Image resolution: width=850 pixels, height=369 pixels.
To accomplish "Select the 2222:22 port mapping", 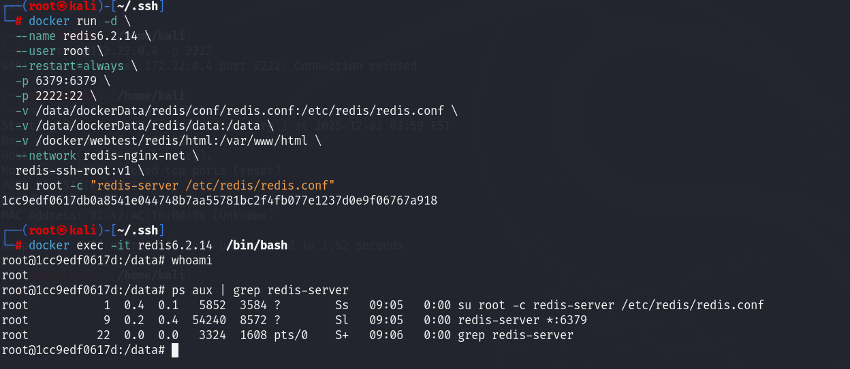I will (x=59, y=96).
